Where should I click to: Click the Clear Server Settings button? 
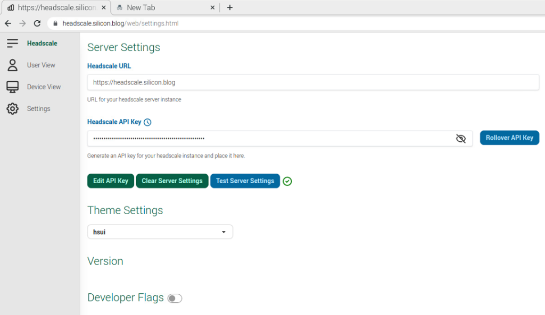(172, 181)
